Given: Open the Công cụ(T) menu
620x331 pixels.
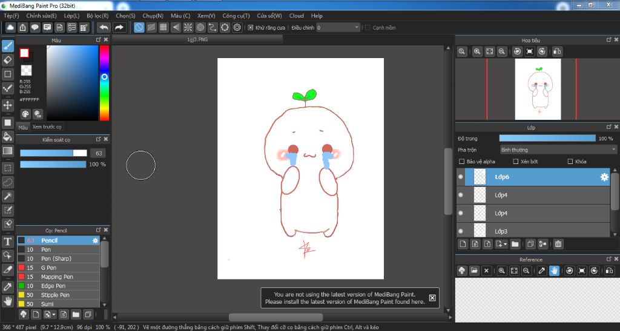Looking at the screenshot, I should pos(236,16).
